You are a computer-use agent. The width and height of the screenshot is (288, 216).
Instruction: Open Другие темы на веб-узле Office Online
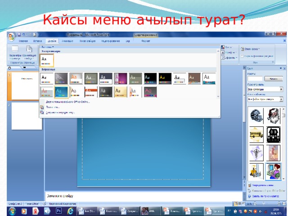coord(68,102)
